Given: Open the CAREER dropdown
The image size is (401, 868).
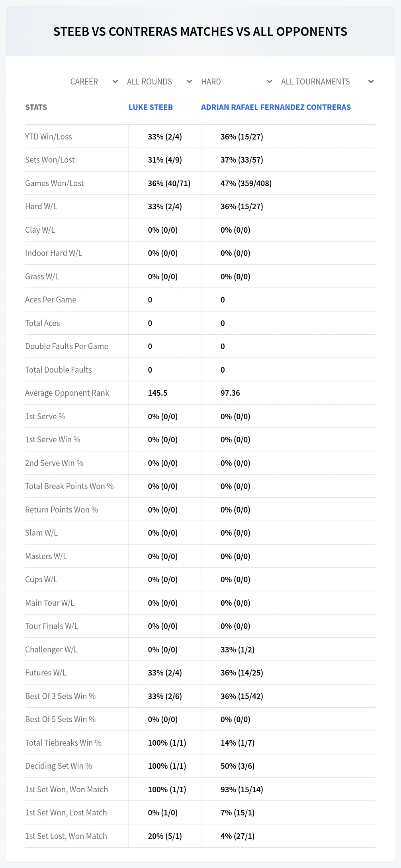Looking at the screenshot, I should pyautogui.click(x=94, y=82).
